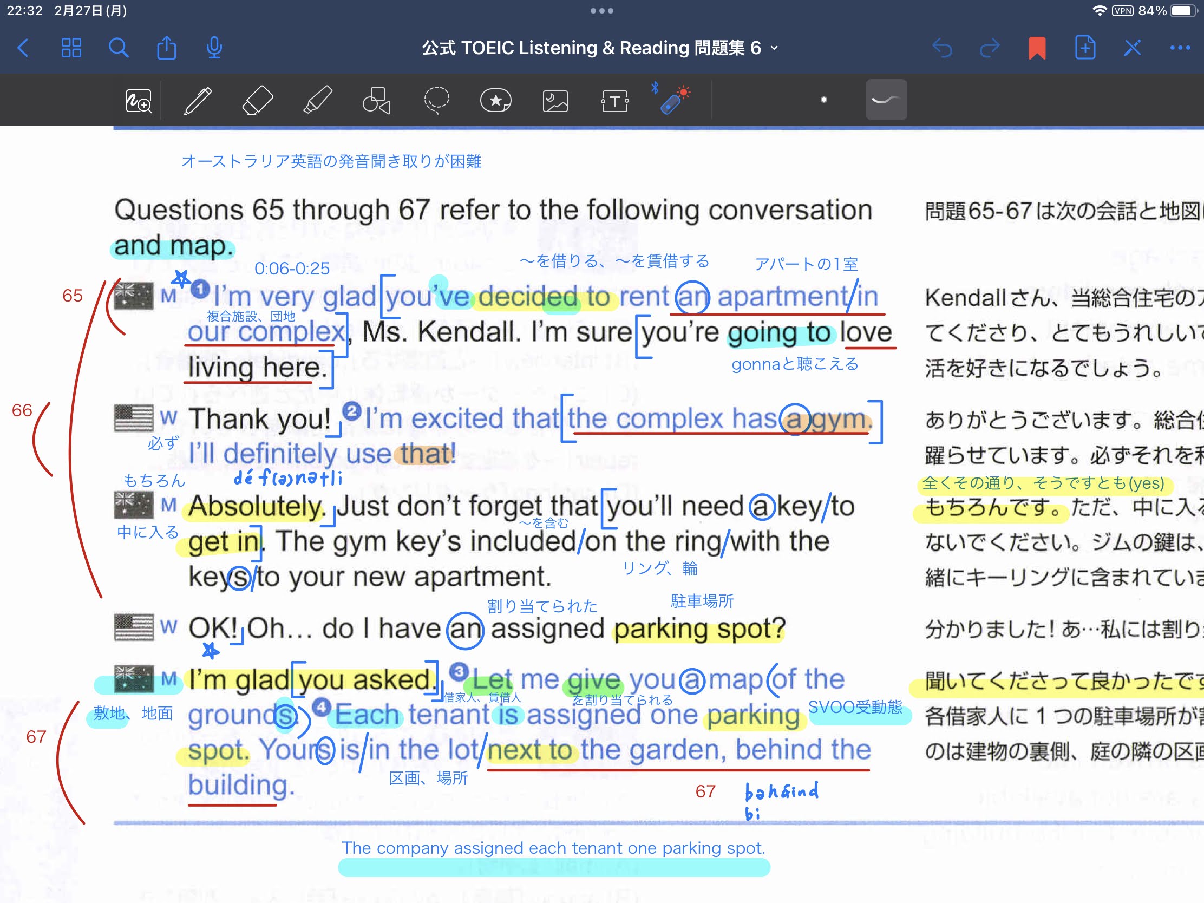Tap the clock '22:32' in status bar
Image resolution: width=1204 pixels, height=903 pixels.
point(24,11)
